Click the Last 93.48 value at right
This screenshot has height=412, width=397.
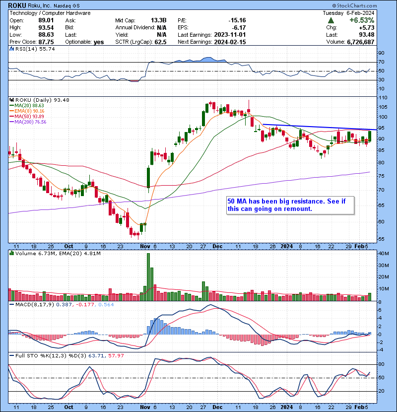(x=367, y=35)
